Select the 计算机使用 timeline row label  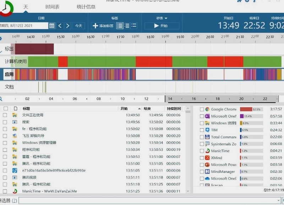coord(16,61)
